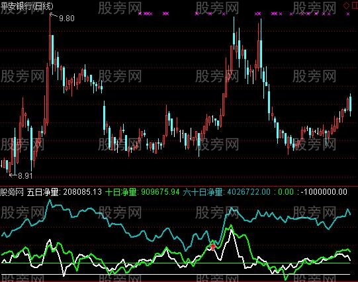Select the 五日净量 indicator label
The image size is (358, 282).
43,192
